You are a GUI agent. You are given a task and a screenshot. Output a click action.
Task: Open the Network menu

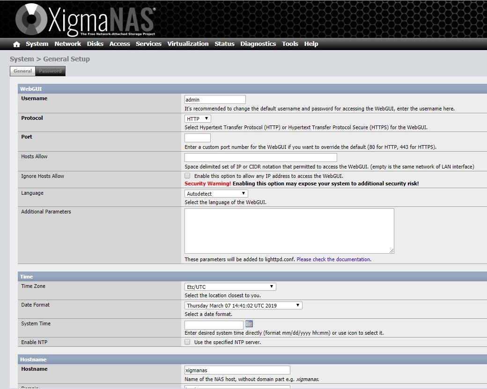click(x=67, y=44)
